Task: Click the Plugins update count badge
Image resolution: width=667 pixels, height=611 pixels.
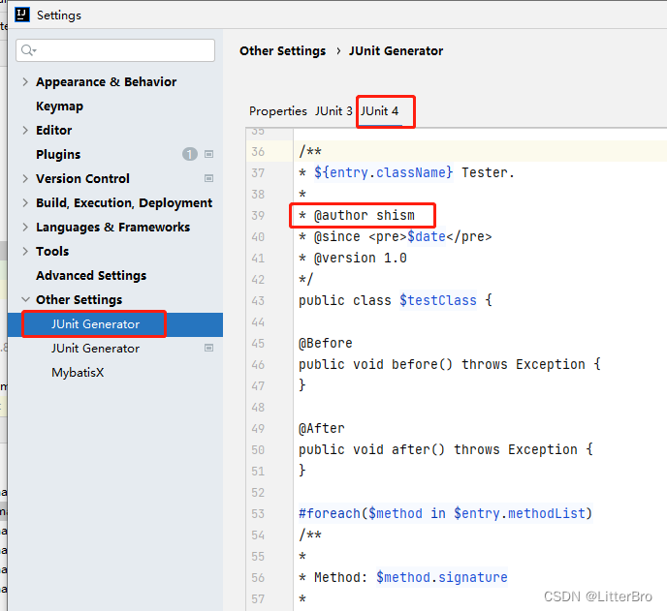Action: coord(190,154)
